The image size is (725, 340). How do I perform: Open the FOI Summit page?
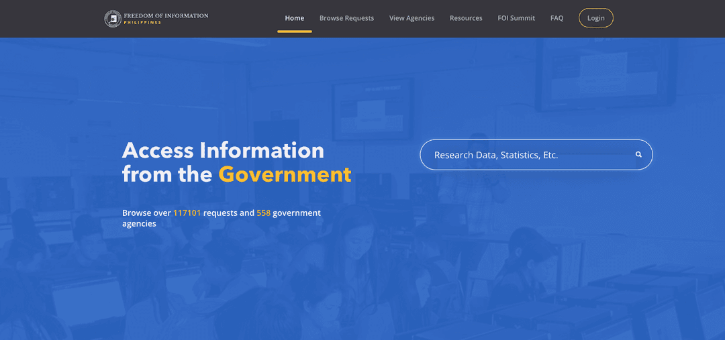click(x=516, y=19)
